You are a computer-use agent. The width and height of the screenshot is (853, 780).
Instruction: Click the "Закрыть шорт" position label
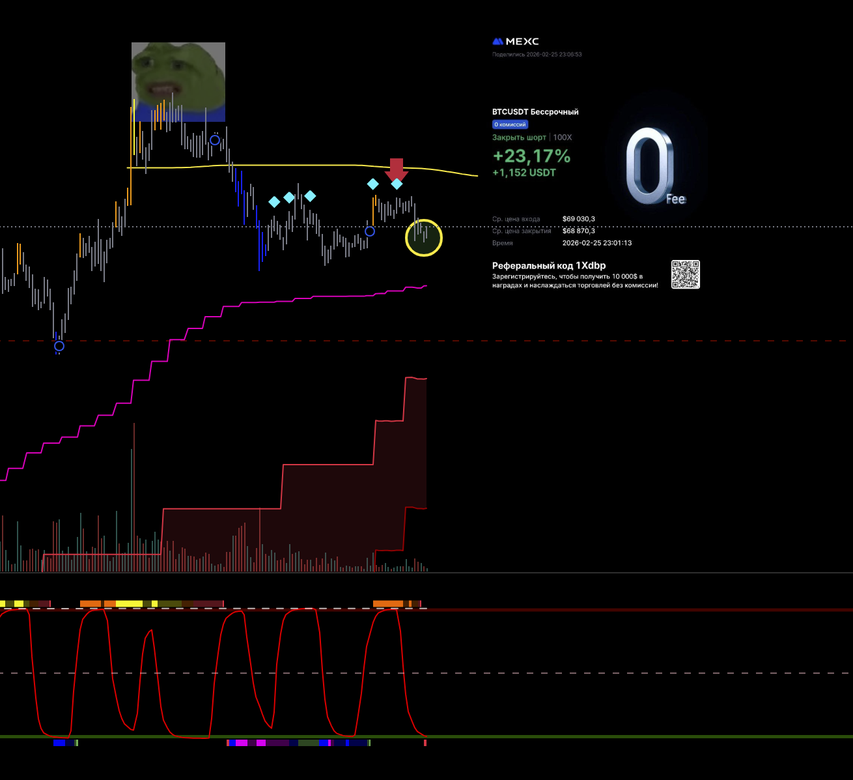click(519, 137)
